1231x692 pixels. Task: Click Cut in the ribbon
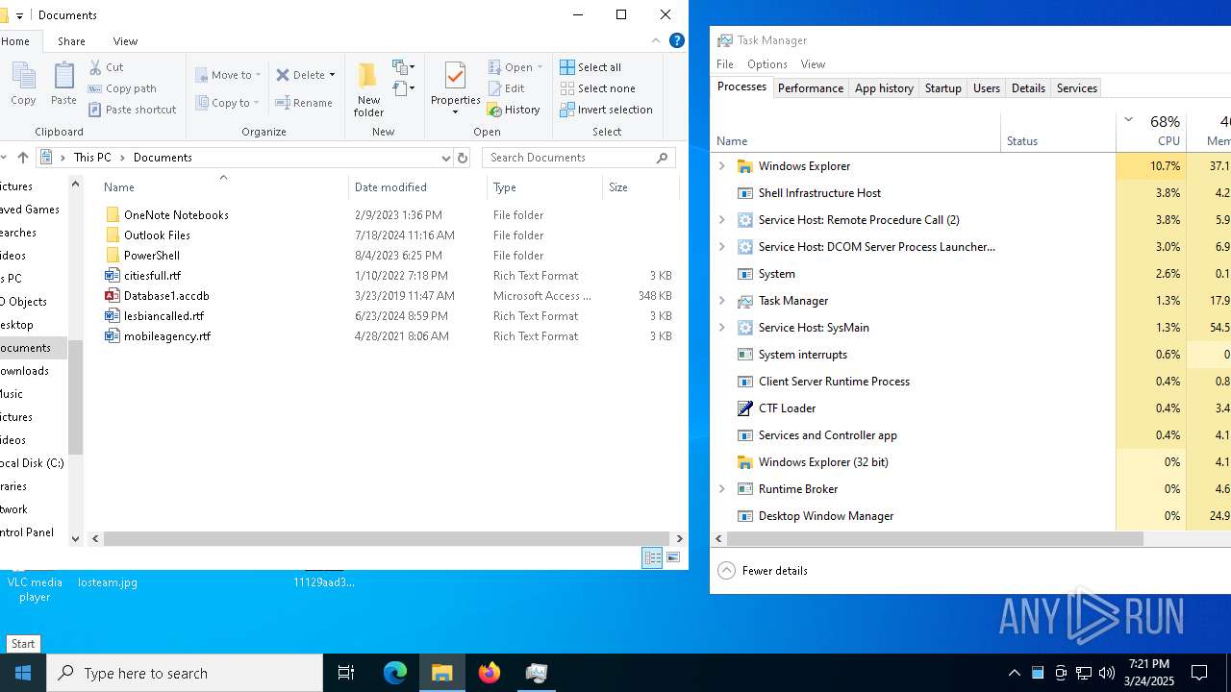[106, 67]
